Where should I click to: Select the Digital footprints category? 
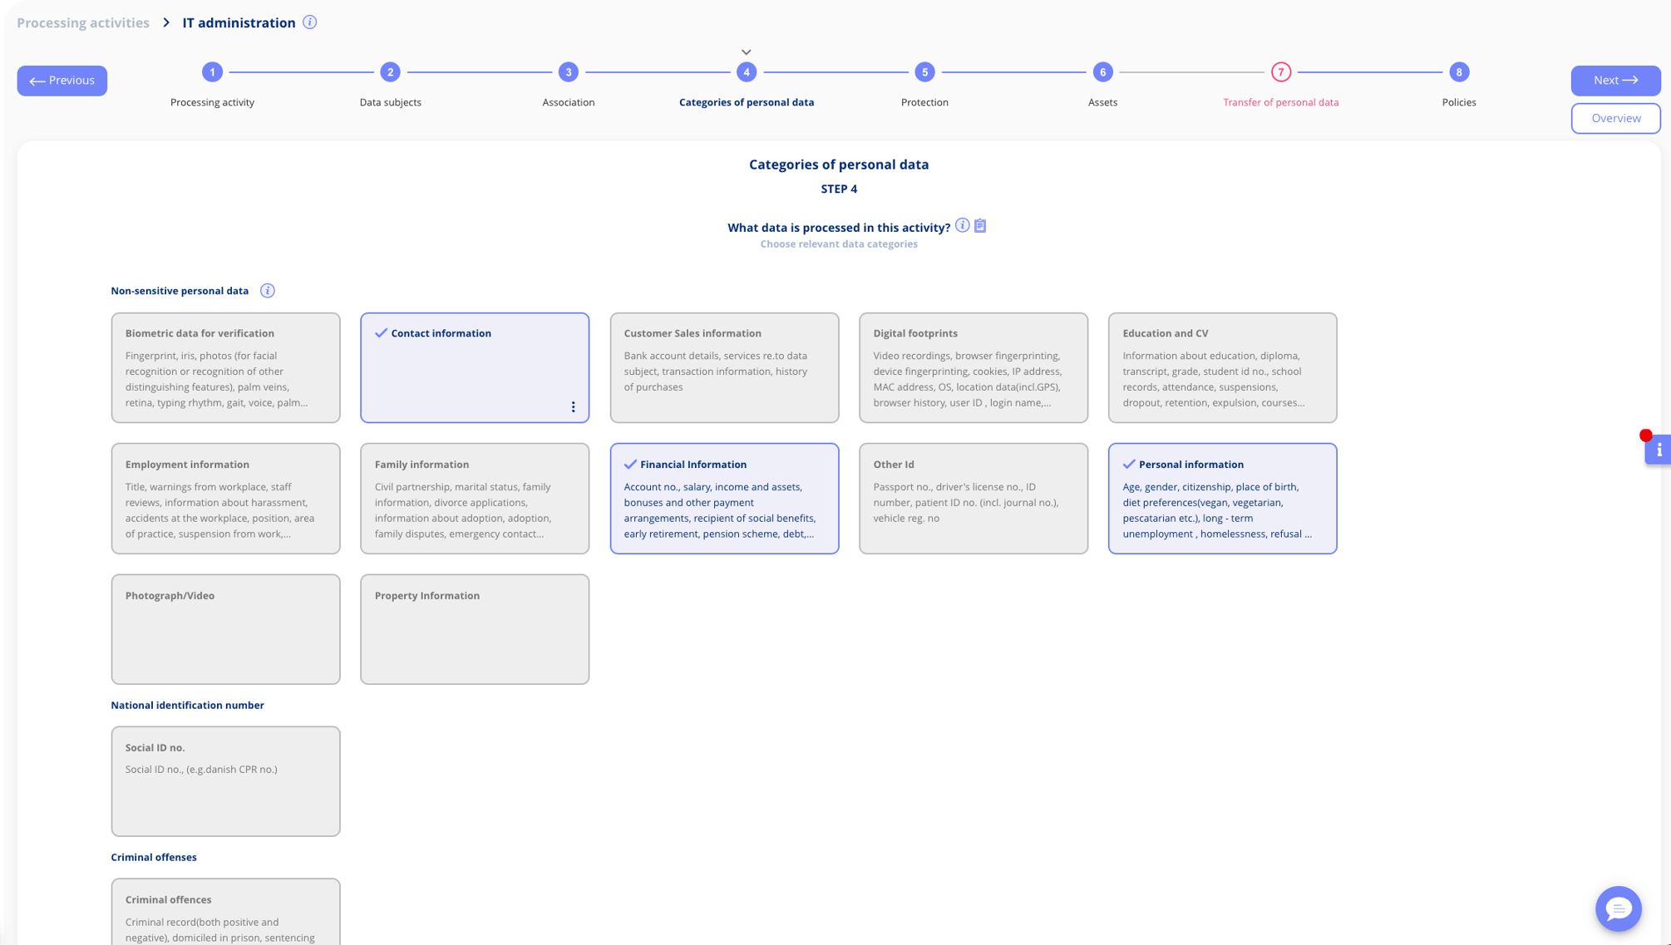973,367
